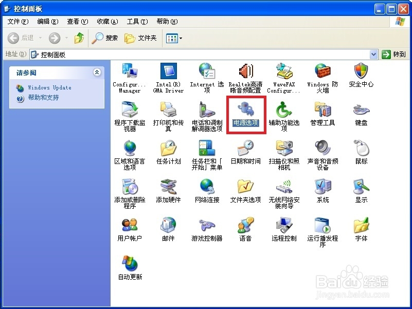Collapse the 请参阅 panel

click(97, 72)
